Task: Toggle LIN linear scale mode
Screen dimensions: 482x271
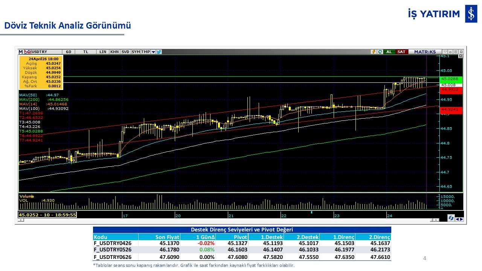Action: pos(103,52)
